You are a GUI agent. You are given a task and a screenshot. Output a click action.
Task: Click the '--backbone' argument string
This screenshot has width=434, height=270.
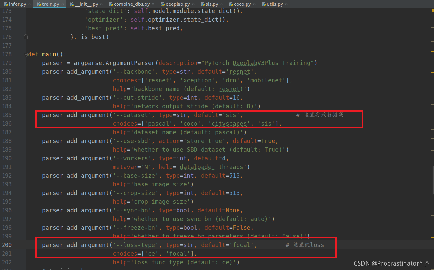click(x=134, y=72)
